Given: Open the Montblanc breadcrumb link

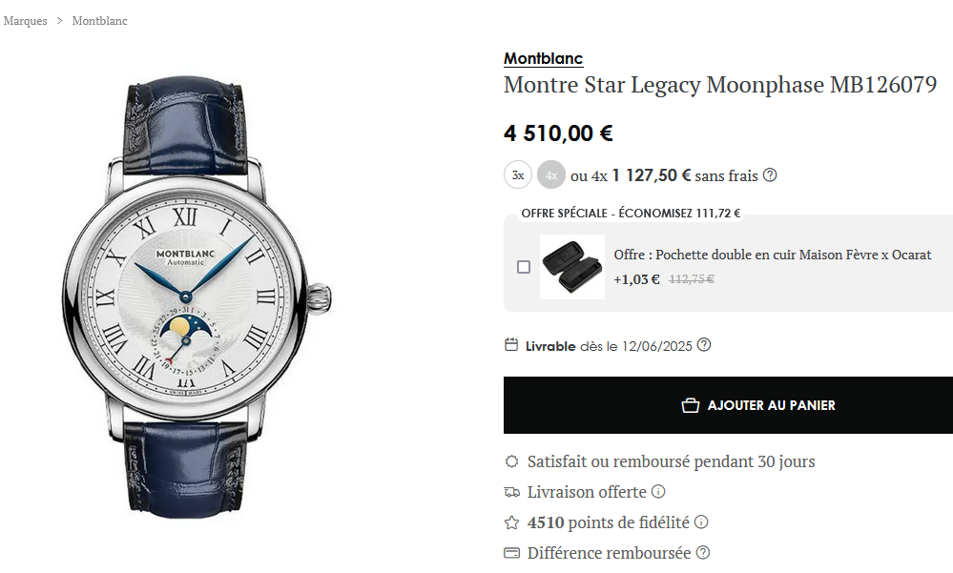Looking at the screenshot, I should point(99,21).
